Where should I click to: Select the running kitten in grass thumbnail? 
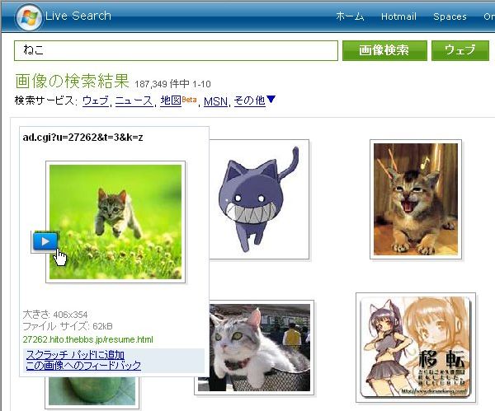(x=115, y=222)
